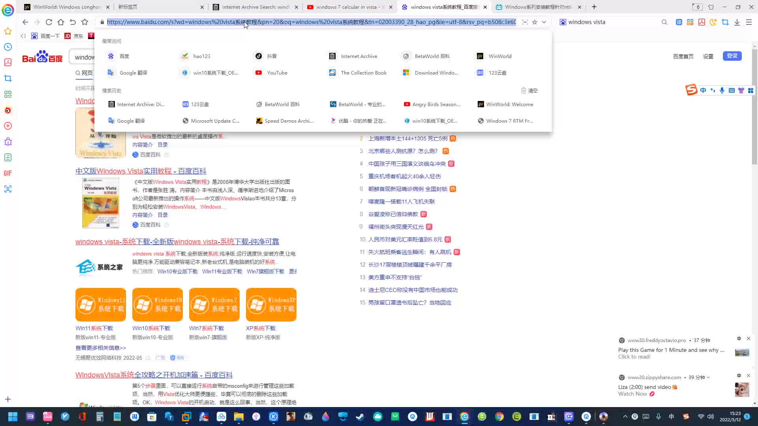Open The Collection Book shortcut
The width and height of the screenshot is (758, 426).
pos(358,73)
